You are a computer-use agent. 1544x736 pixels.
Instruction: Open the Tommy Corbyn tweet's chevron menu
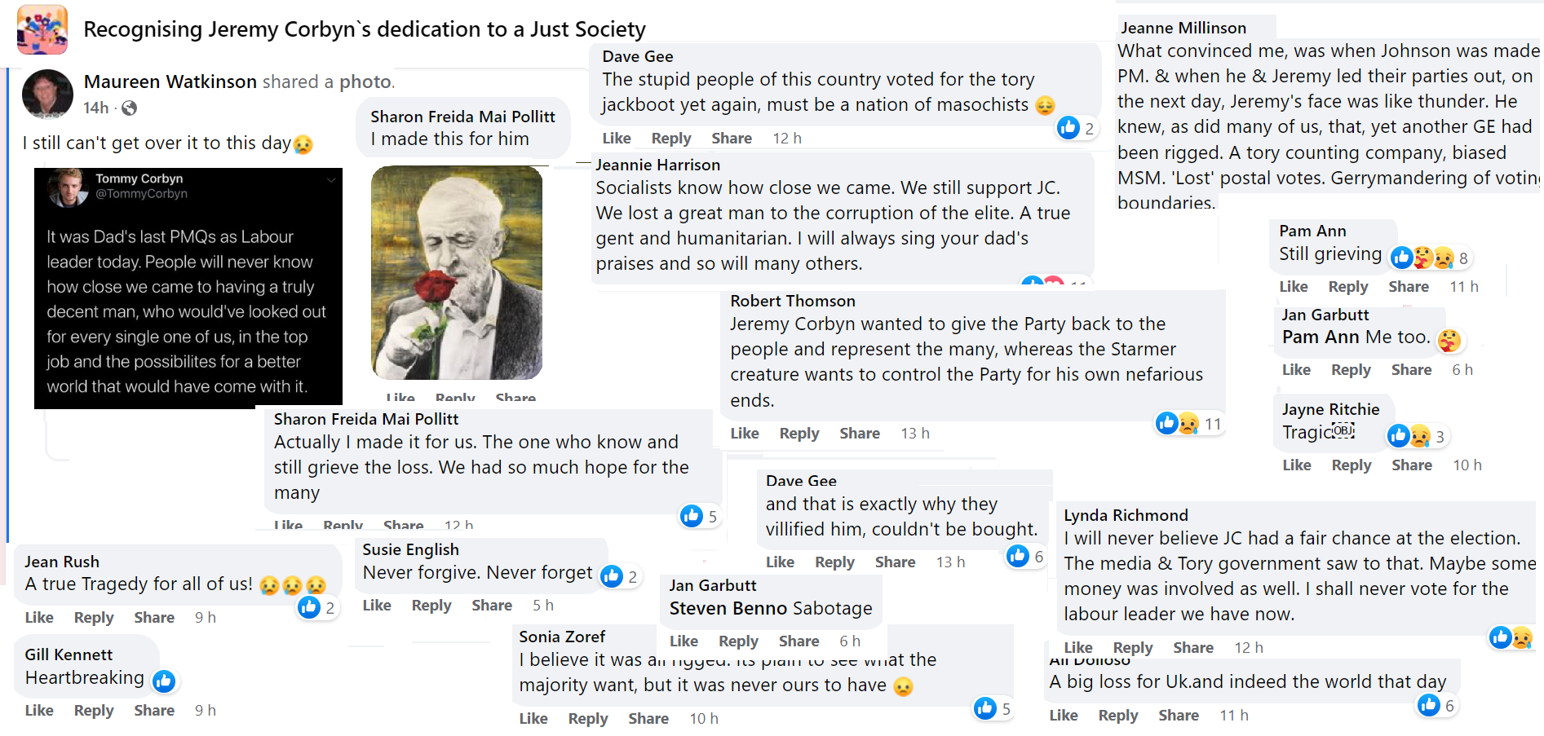pos(331,180)
